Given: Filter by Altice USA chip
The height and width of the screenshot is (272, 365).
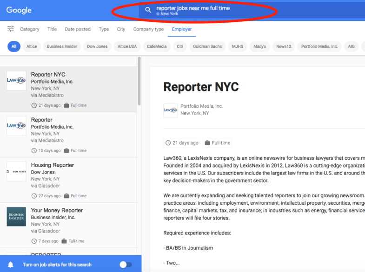Looking at the screenshot, I should [x=127, y=46].
